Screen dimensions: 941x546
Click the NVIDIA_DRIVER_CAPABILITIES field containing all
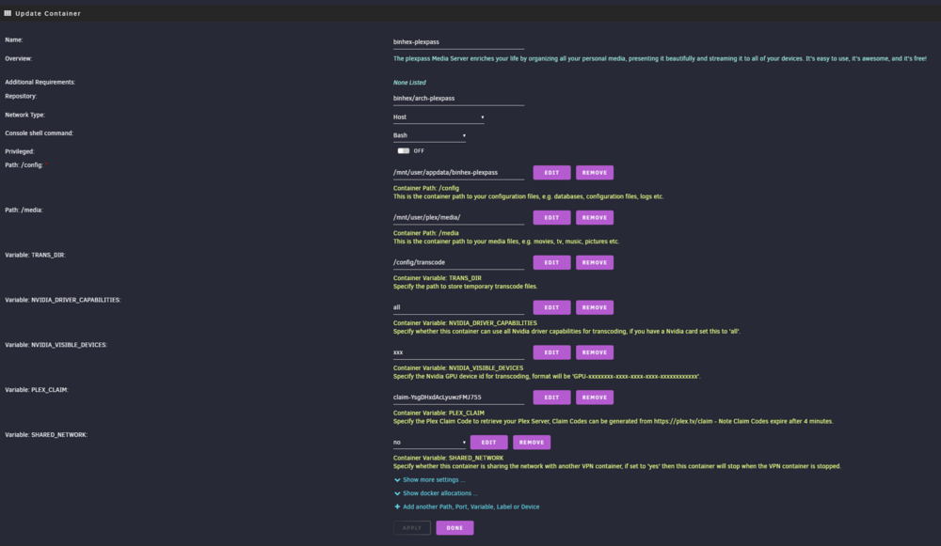[x=458, y=307]
